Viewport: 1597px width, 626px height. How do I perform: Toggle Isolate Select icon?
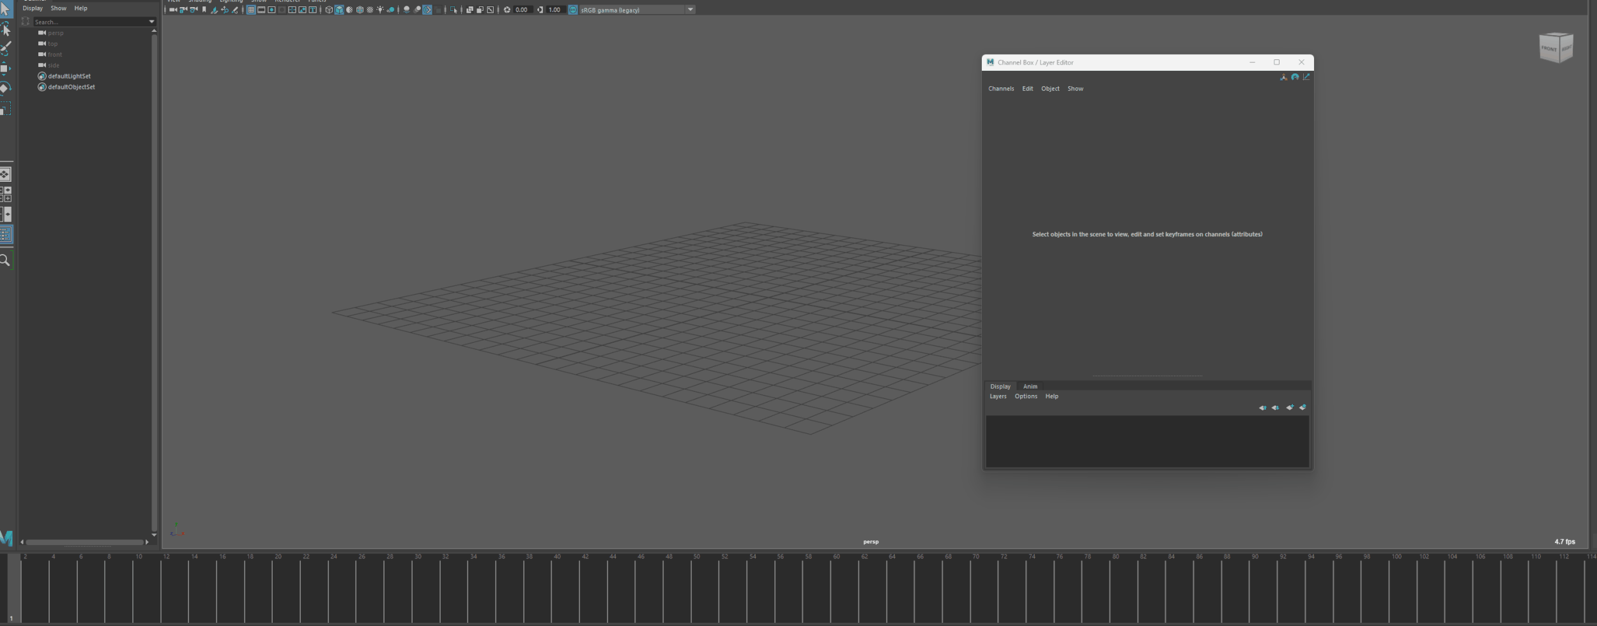coord(454,10)
